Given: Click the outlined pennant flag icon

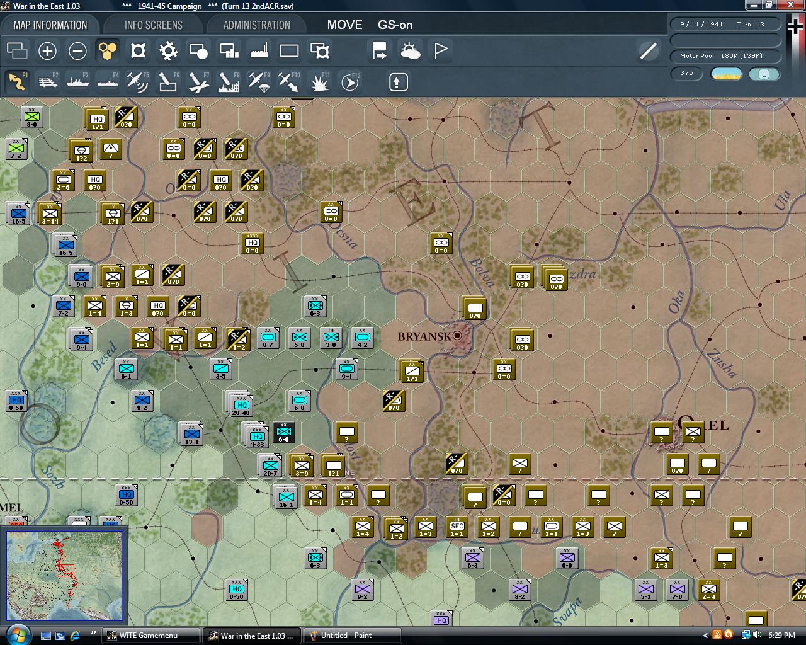Looking at the screenshot, I should point(440,50).
